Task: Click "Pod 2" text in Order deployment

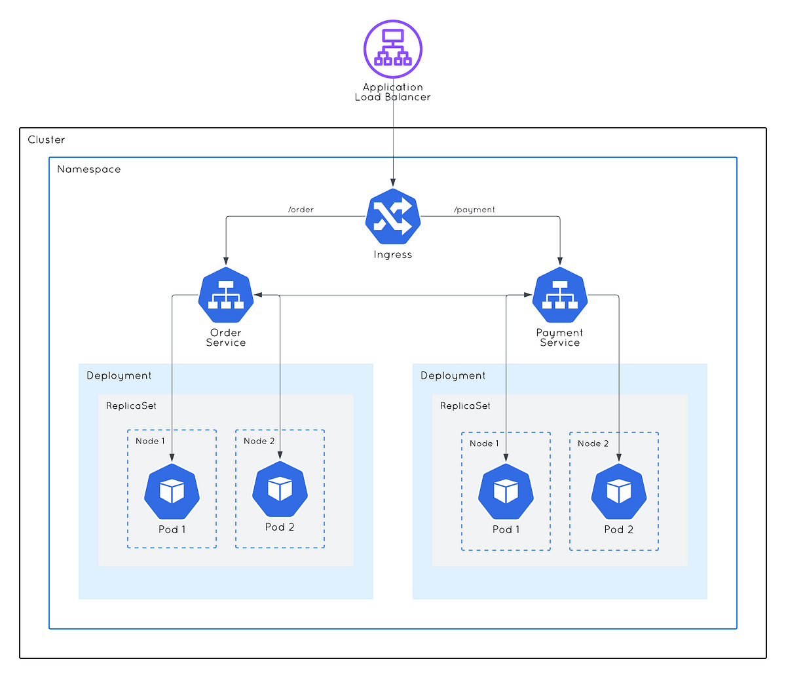Action: click(x=280, y=527)
